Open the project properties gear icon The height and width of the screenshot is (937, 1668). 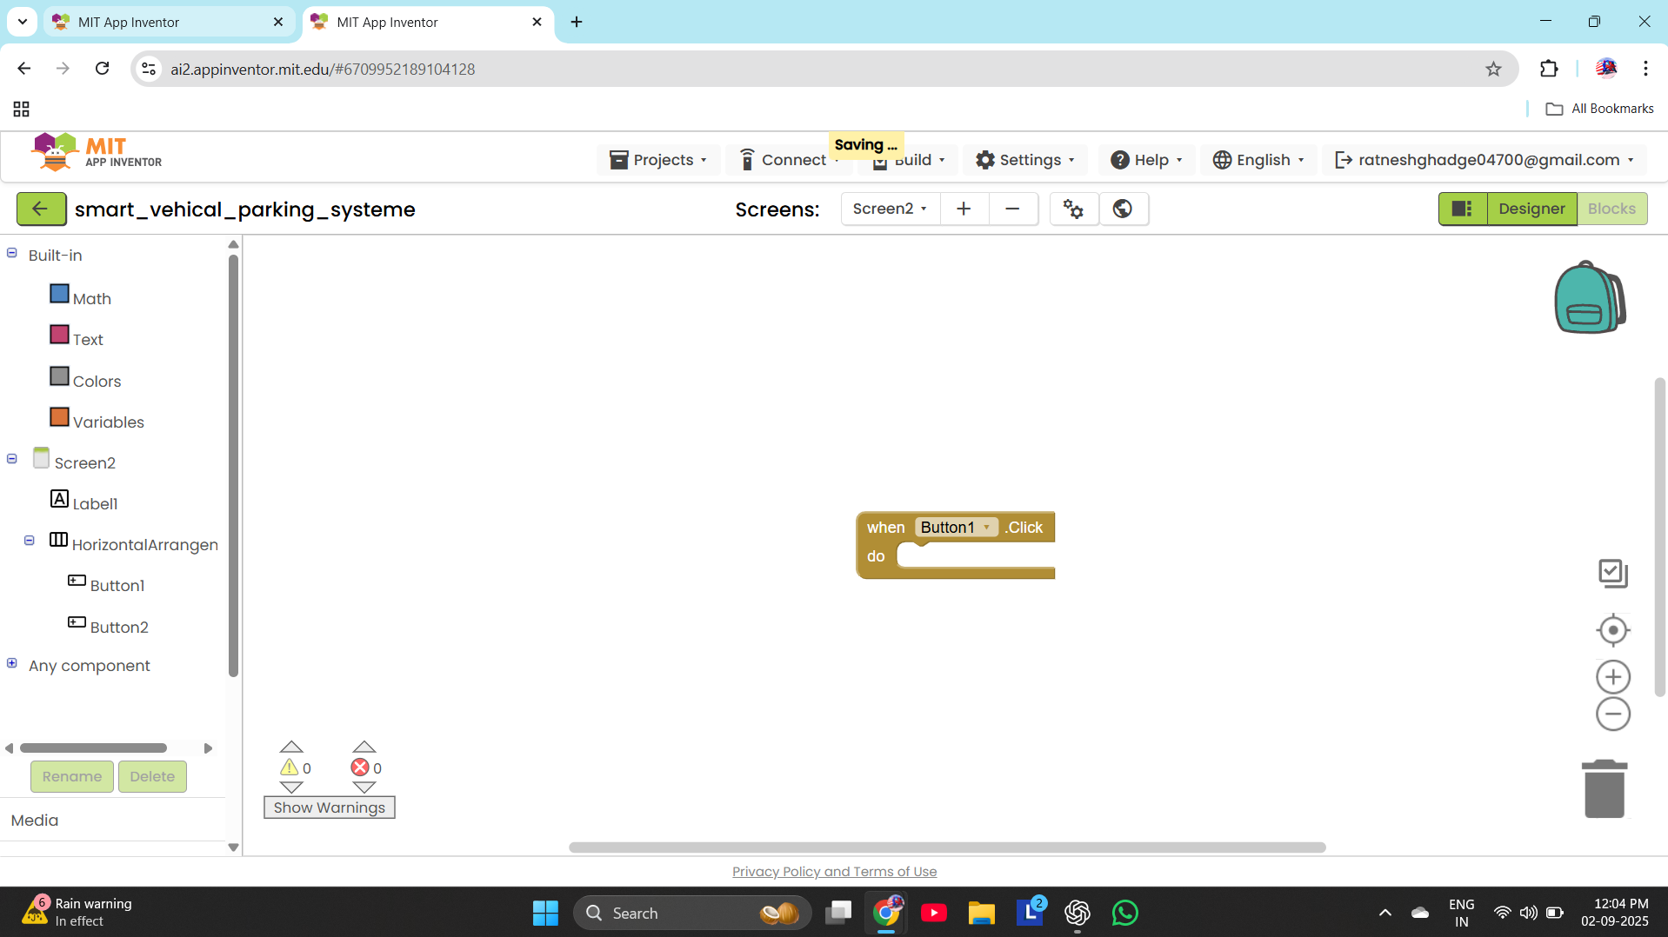click(x=1073, y=209)
